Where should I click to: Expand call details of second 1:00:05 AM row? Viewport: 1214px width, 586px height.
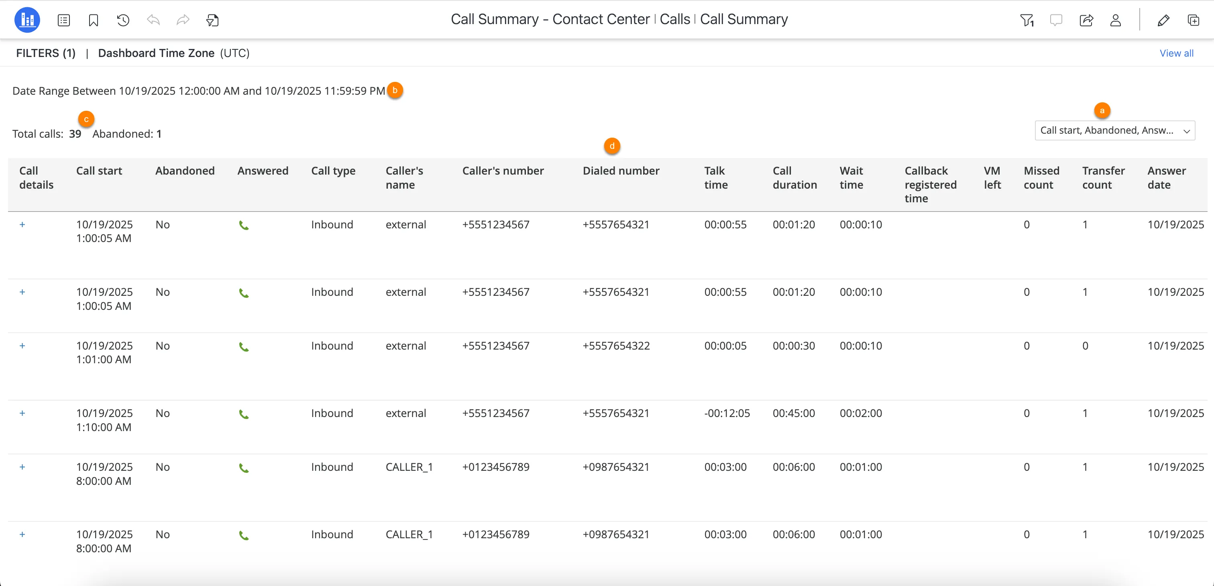pos(22,292)
